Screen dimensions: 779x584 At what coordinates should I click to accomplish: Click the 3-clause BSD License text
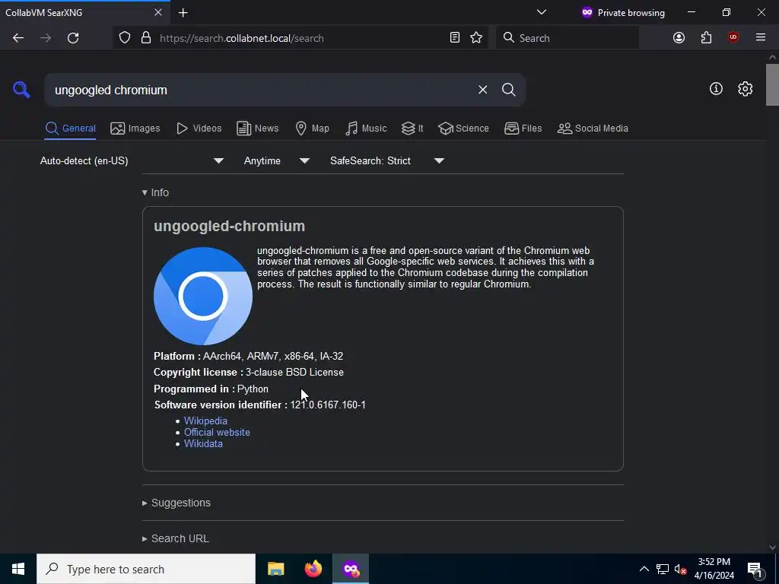click(x=294, y=372)
